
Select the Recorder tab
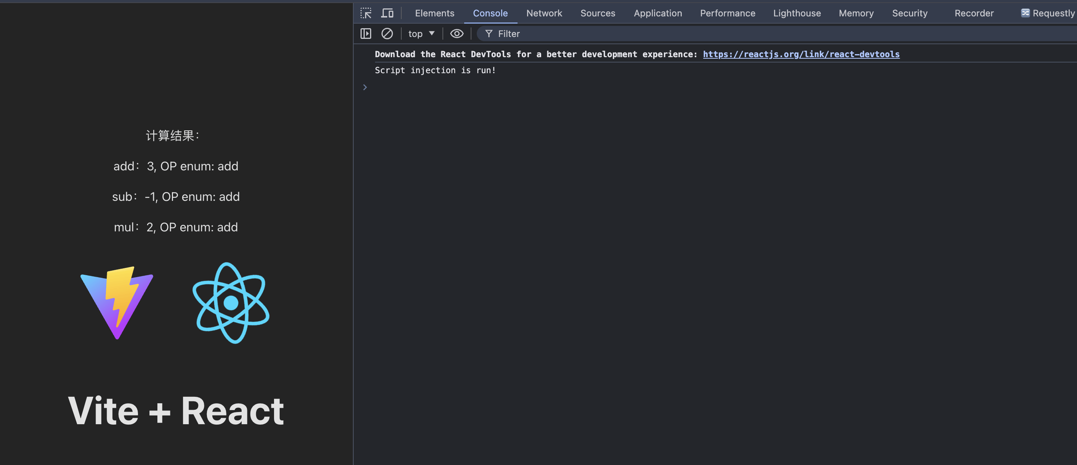(974, 13)
